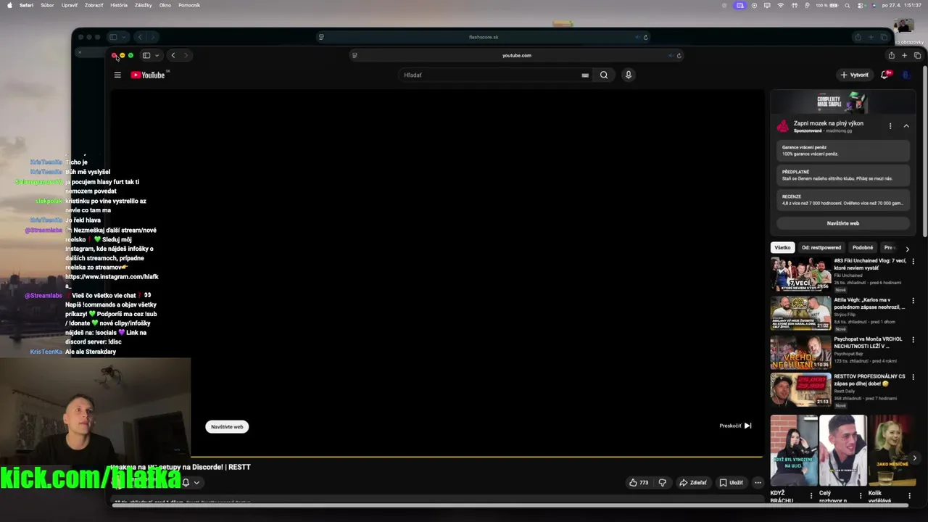Show tab overview in the youtube.com window
The height and width of the screenshot is (522, 928).
tap(917, 55)
